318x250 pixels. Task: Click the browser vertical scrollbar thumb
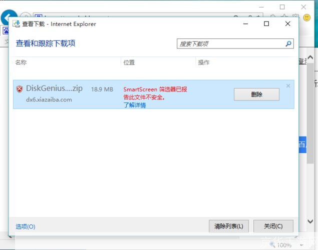(310, 113)
